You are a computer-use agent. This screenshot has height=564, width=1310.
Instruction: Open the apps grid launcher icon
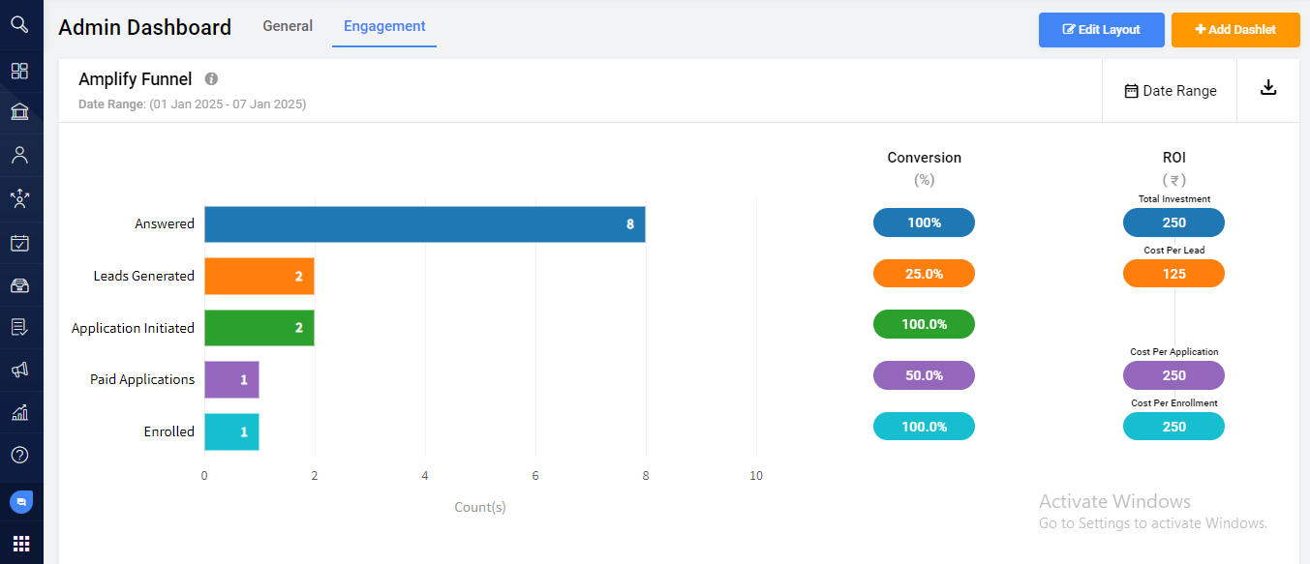(21, 543)
